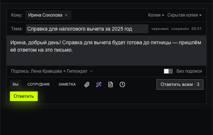Expand the Копия dropdown
The image size is (213, 135).
coord(156,15)
